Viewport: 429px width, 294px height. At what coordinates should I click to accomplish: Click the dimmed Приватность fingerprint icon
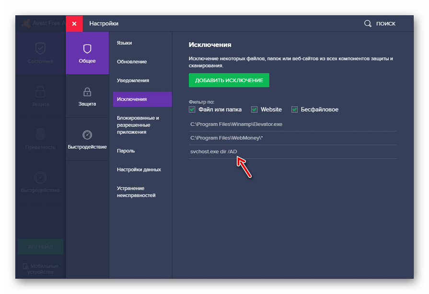click(41, 134)
